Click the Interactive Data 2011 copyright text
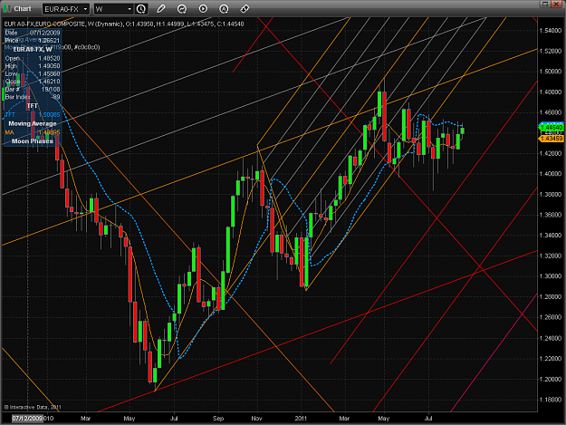The width and height of the screenshot is (566, 425). coord(33,407)
